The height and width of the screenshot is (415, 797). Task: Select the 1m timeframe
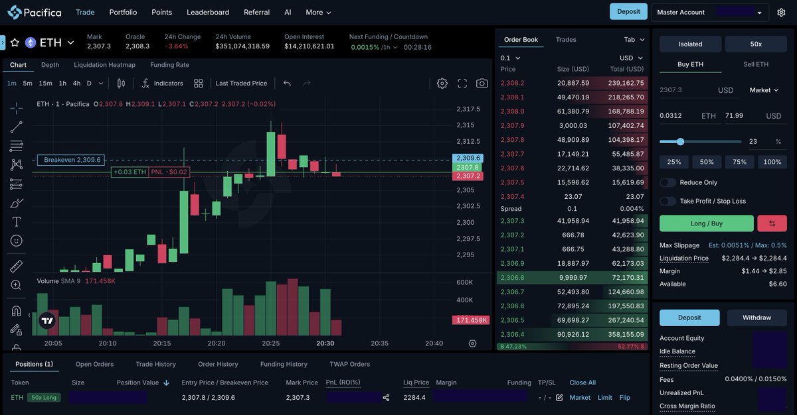[x=12, y=84]
